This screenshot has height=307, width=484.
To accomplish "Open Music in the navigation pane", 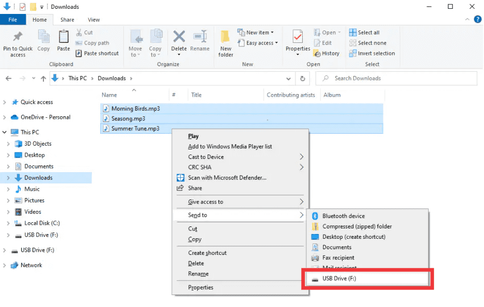I will (x=32, y=189).
